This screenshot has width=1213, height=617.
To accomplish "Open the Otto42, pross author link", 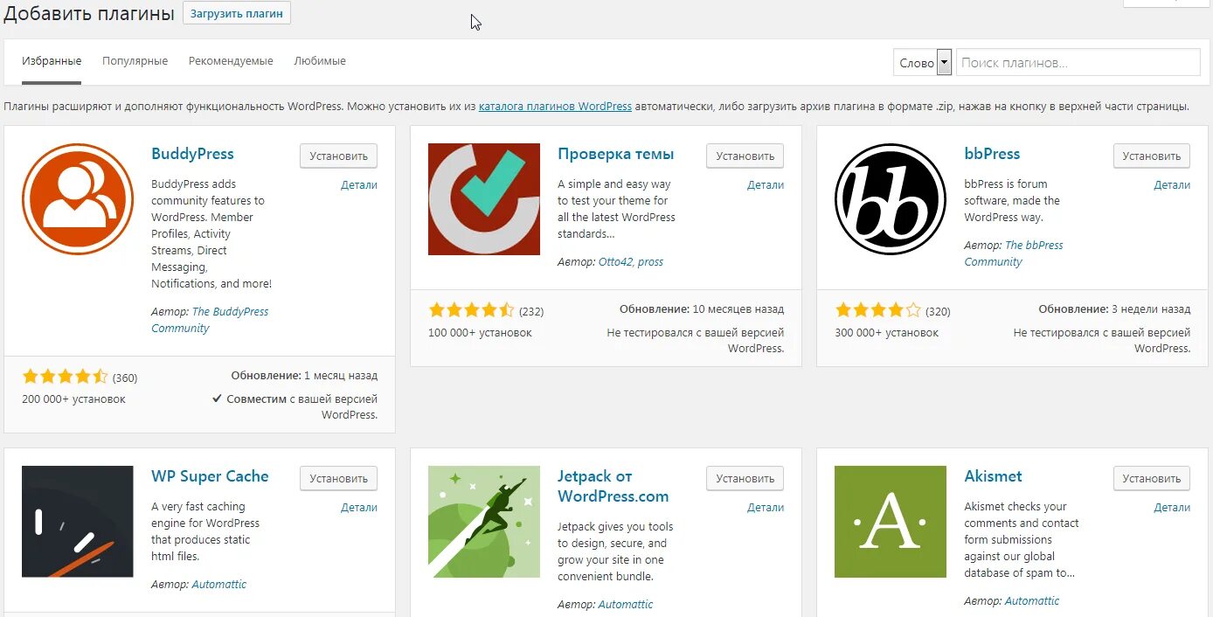I will [631, 261].
